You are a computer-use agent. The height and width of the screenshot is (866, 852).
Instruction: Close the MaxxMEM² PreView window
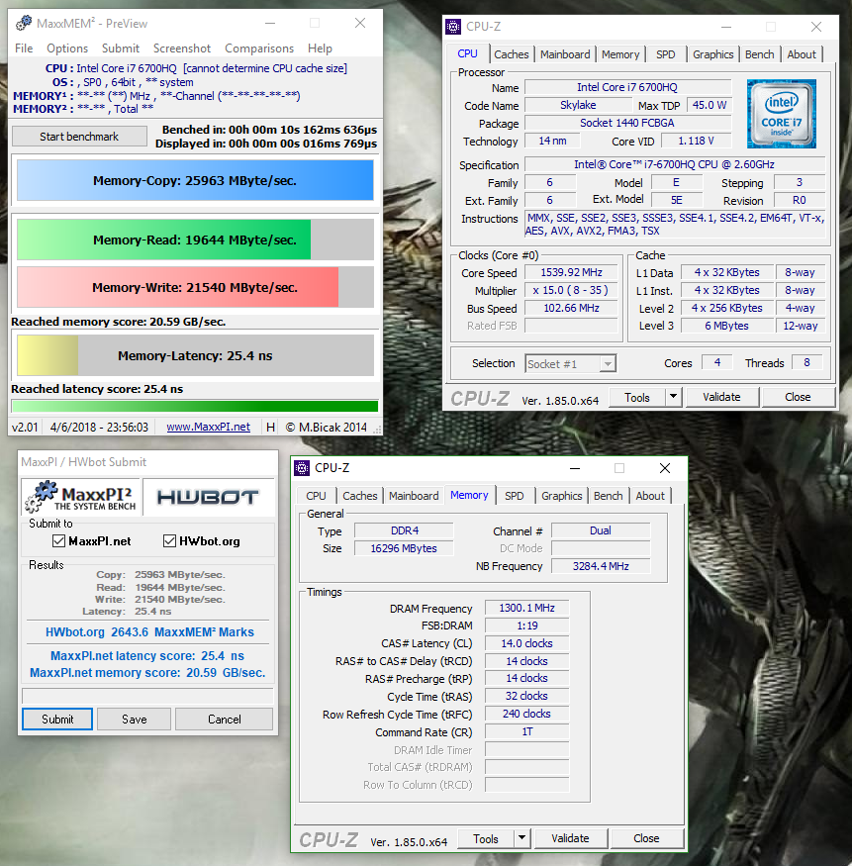click(360, 23)
